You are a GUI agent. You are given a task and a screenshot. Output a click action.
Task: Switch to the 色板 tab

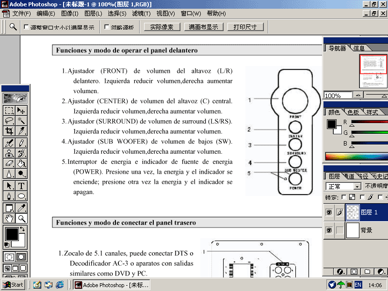click(353, 113)
